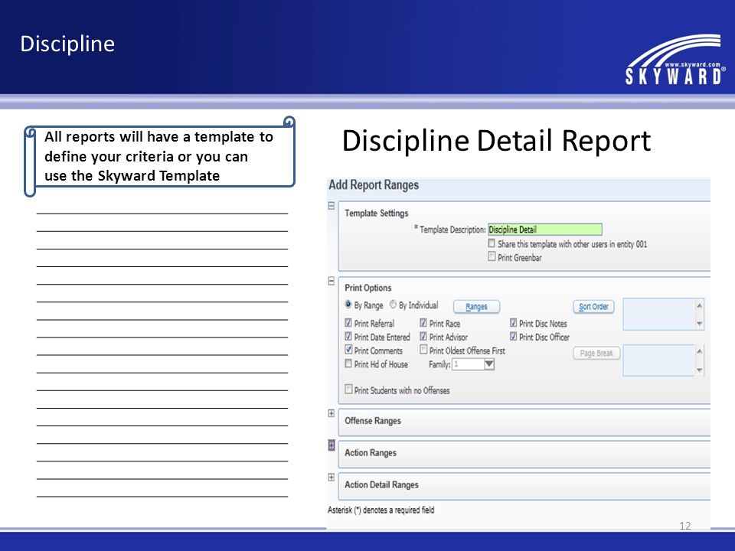735x551 pixels.
Task: Enable the Print Greenbar checkbox
Action: pyautogui.click(x=492, y=256)
